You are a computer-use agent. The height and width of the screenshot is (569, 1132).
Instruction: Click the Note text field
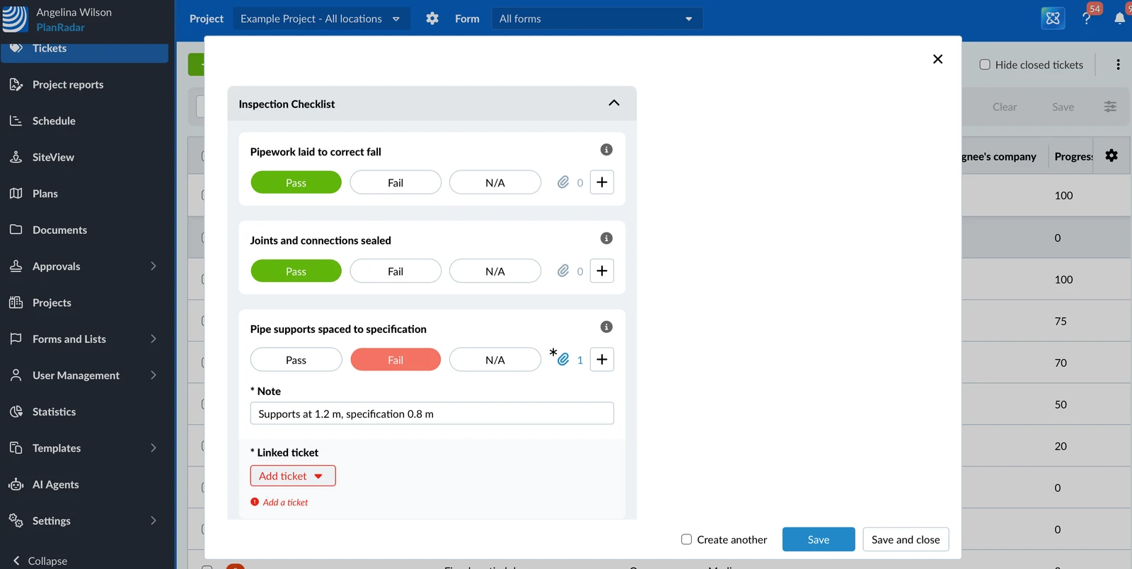click(x=432, y=413)
